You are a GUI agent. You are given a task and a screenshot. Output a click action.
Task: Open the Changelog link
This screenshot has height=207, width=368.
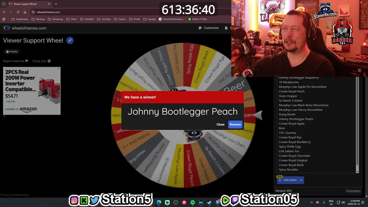pos(353,191)
